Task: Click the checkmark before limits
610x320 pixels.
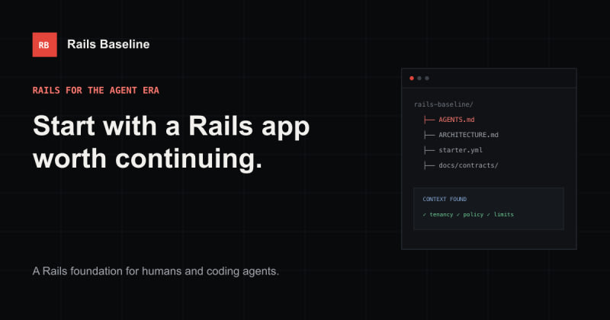Action: coord(489,215)
